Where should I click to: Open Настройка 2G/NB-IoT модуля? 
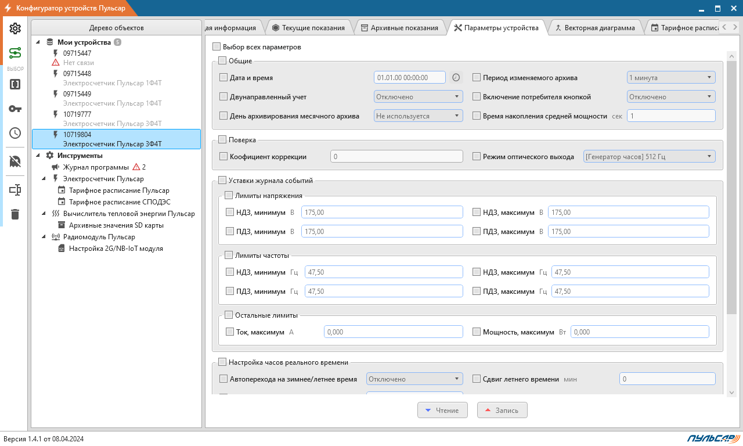point(116,249)
